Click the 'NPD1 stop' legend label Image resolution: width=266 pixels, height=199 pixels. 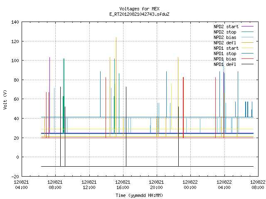point(225,53)
